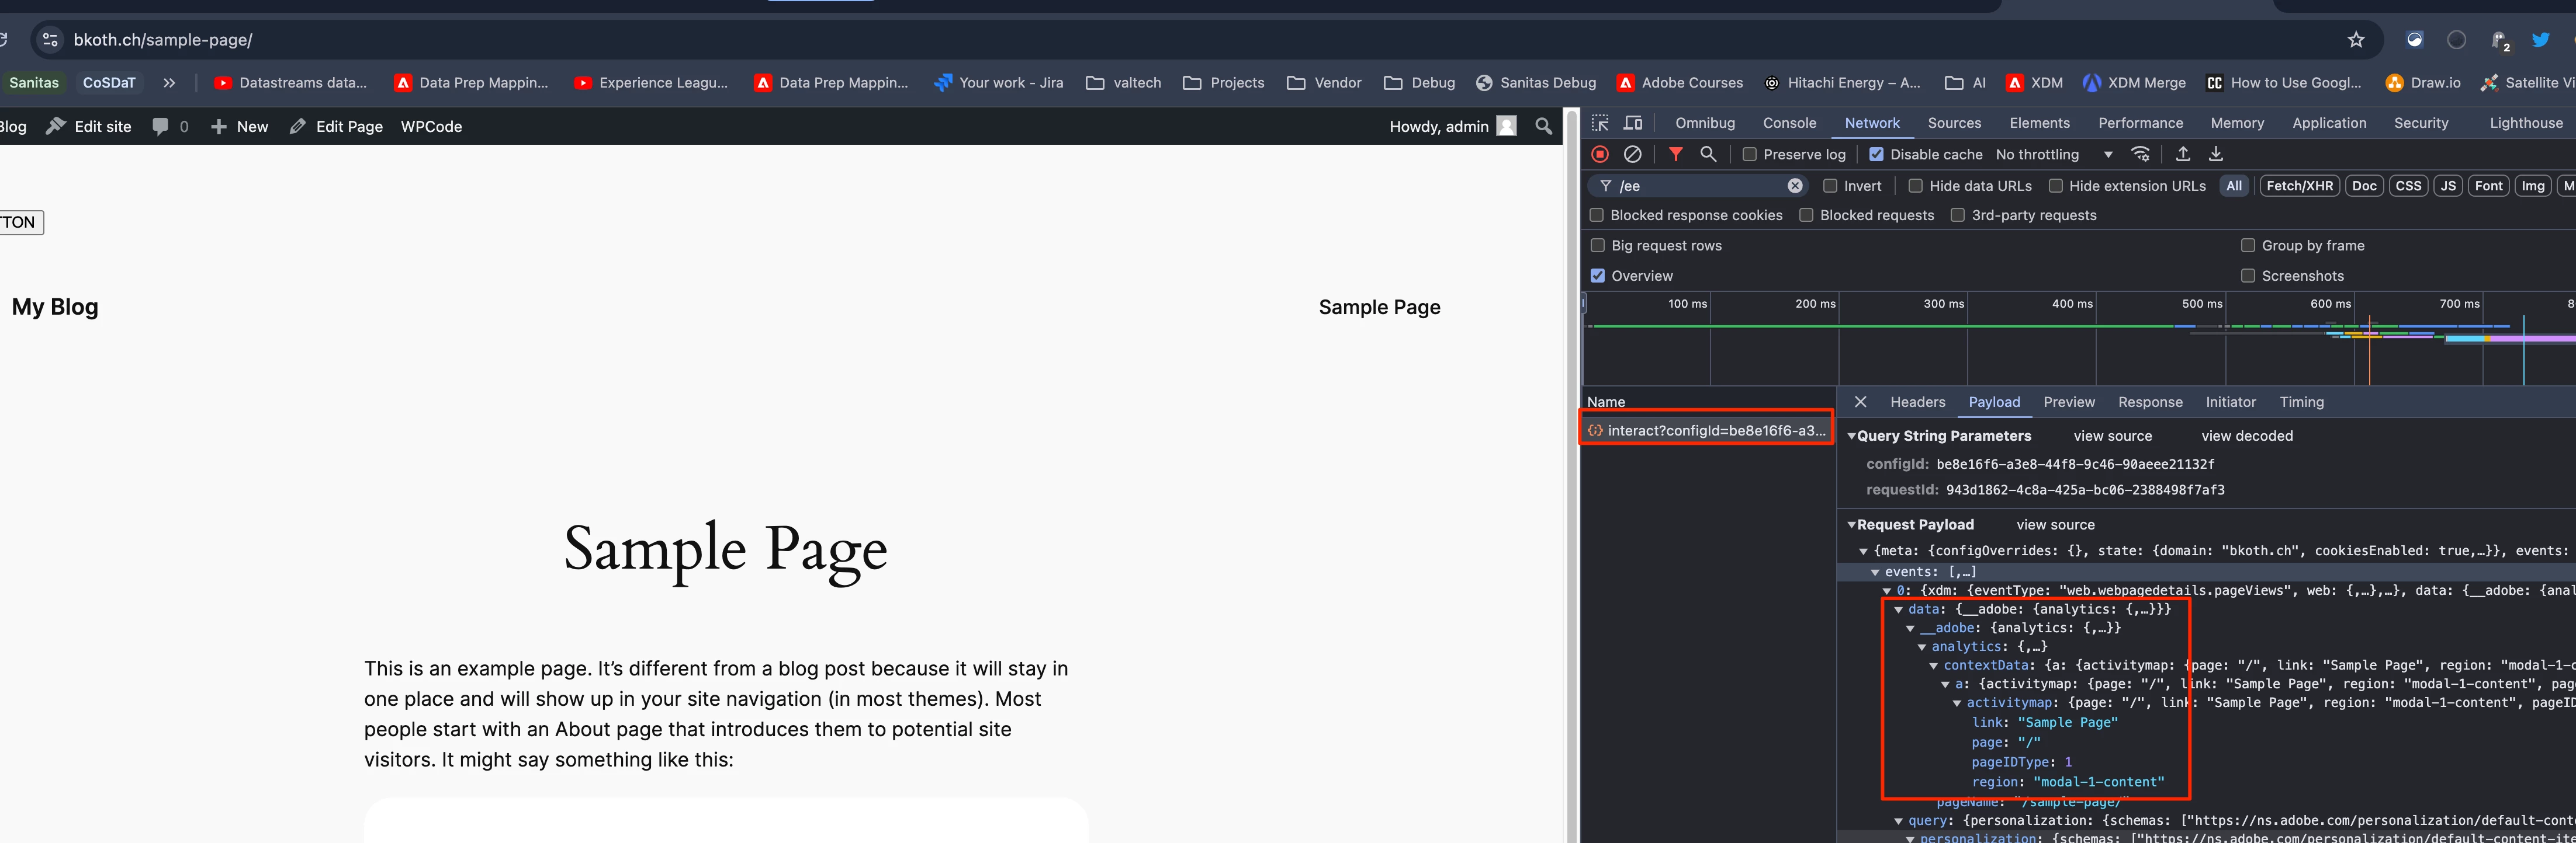Image resolution: width=2576 pixels, height=843 pixels.
Task: Enable Preserve log checkbox
Action: (x=1749, y=155)
